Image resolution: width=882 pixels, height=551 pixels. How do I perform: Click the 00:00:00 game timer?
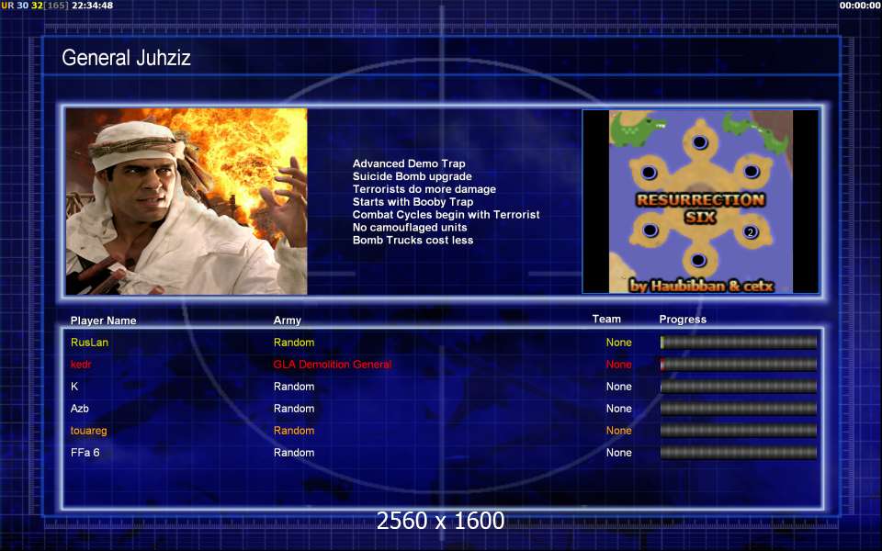tap(860, 6)
